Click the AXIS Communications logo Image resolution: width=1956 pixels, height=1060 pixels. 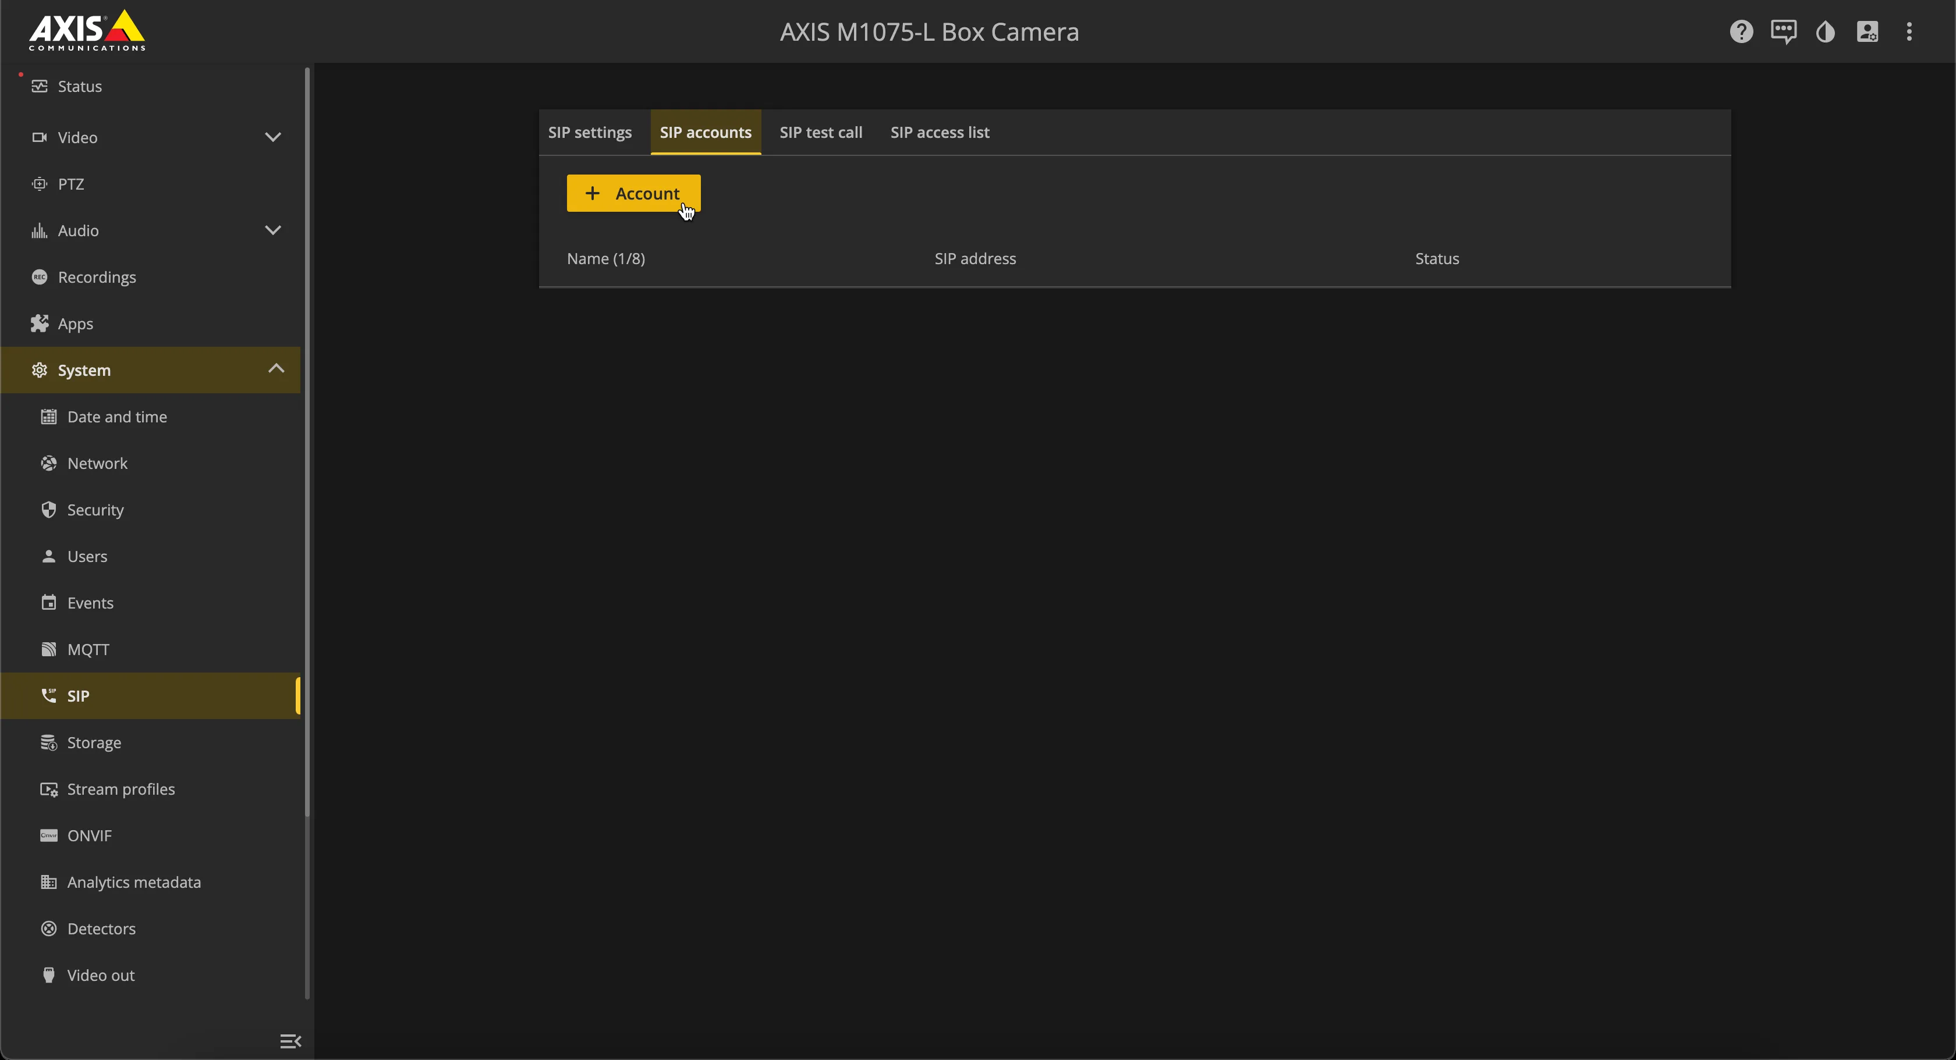click(x=87, y=31)
